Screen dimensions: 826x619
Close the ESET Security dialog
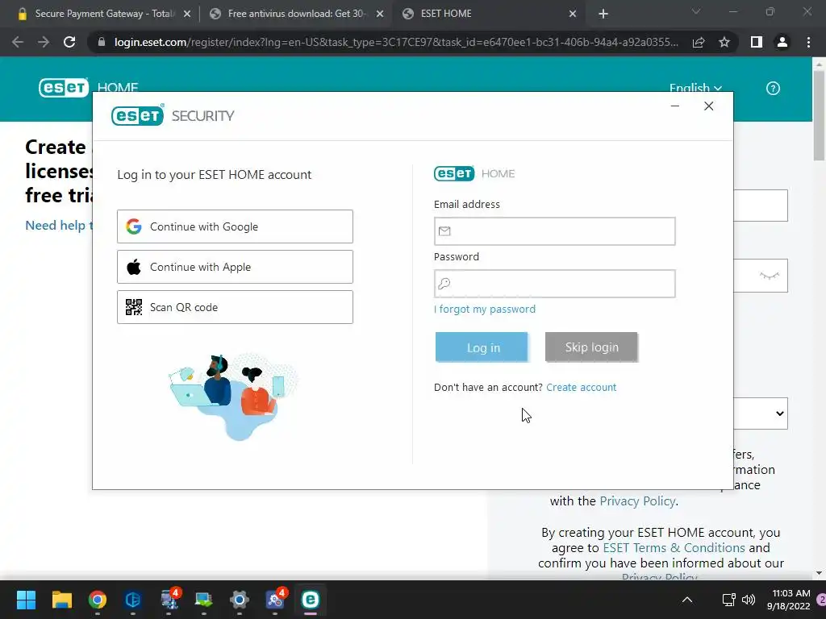708,106
